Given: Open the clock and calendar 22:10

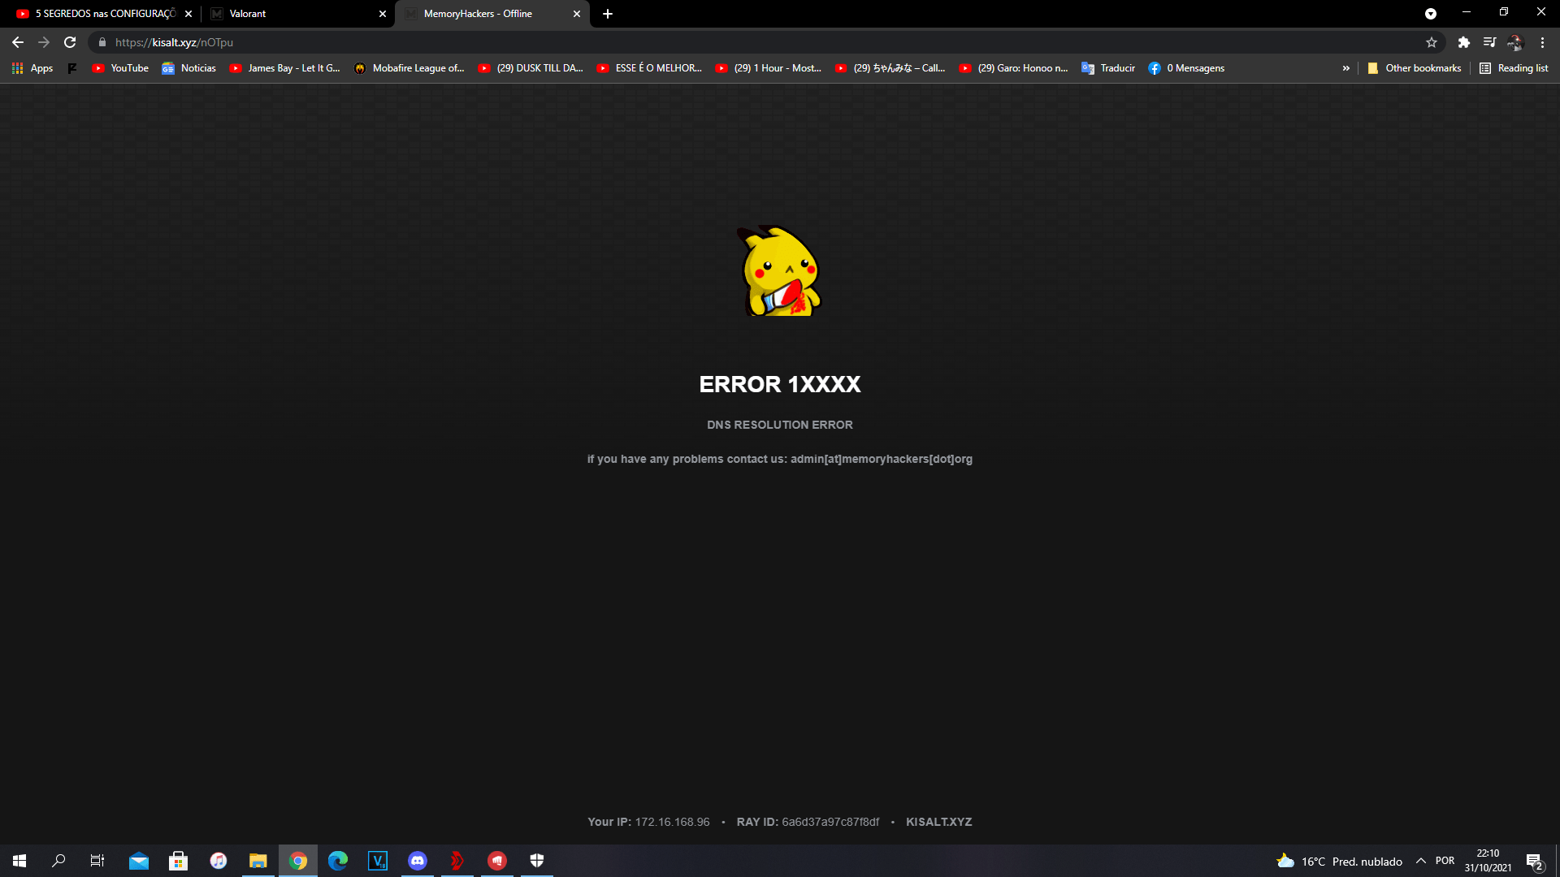Looking at the screenshot, I should pyautogui.click(x=1488, y=861).
